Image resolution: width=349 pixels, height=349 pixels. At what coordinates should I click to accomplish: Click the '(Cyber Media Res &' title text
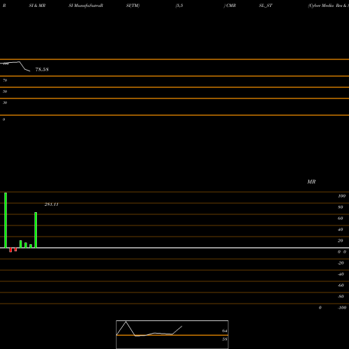(x=327, y=6)
